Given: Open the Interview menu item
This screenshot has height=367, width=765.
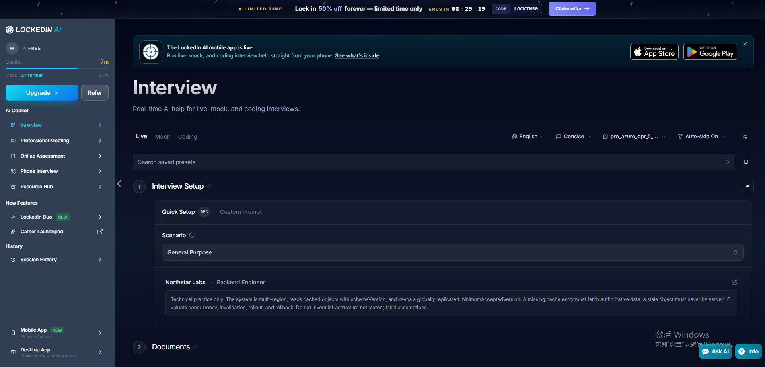Looking at the screenshot, I should [57, 125].
